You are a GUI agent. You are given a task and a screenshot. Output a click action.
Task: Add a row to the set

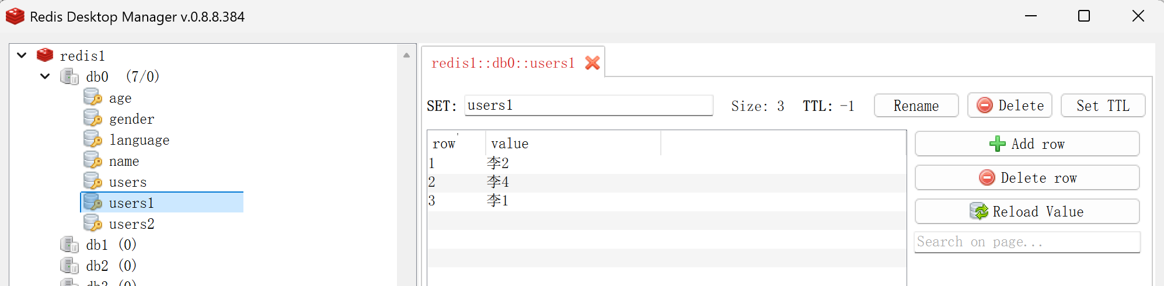tap(1027, 144)
